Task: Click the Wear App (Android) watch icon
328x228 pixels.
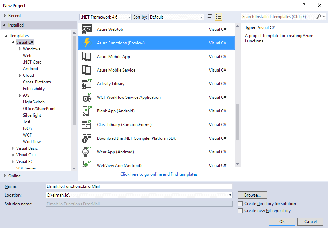Action: tap(86, 152)
